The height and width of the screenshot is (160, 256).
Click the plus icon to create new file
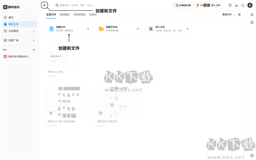pyautogui.click(x=44, y=5)
